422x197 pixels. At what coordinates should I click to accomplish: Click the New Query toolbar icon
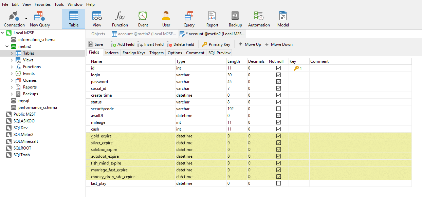[40, 19]
